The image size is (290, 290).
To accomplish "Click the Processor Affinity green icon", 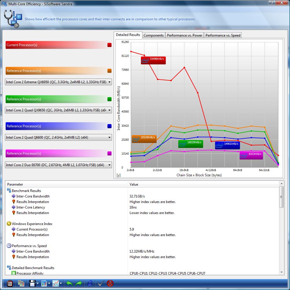I will click(x=14, y=273).
